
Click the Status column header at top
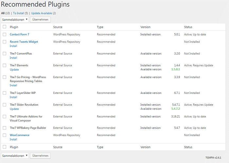pos(188,27)
